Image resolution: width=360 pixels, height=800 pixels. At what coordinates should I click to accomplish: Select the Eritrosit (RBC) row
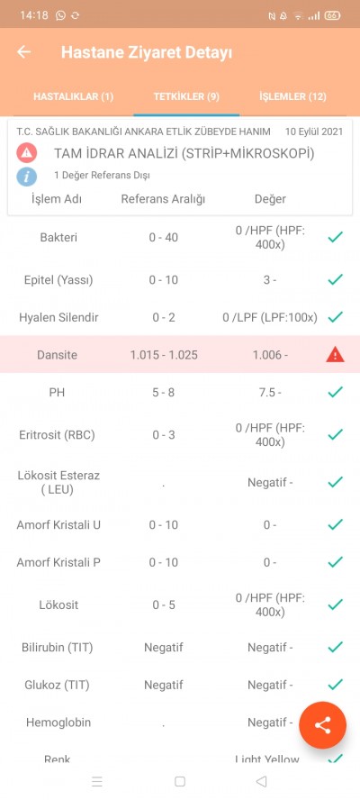tap(180, 435)
